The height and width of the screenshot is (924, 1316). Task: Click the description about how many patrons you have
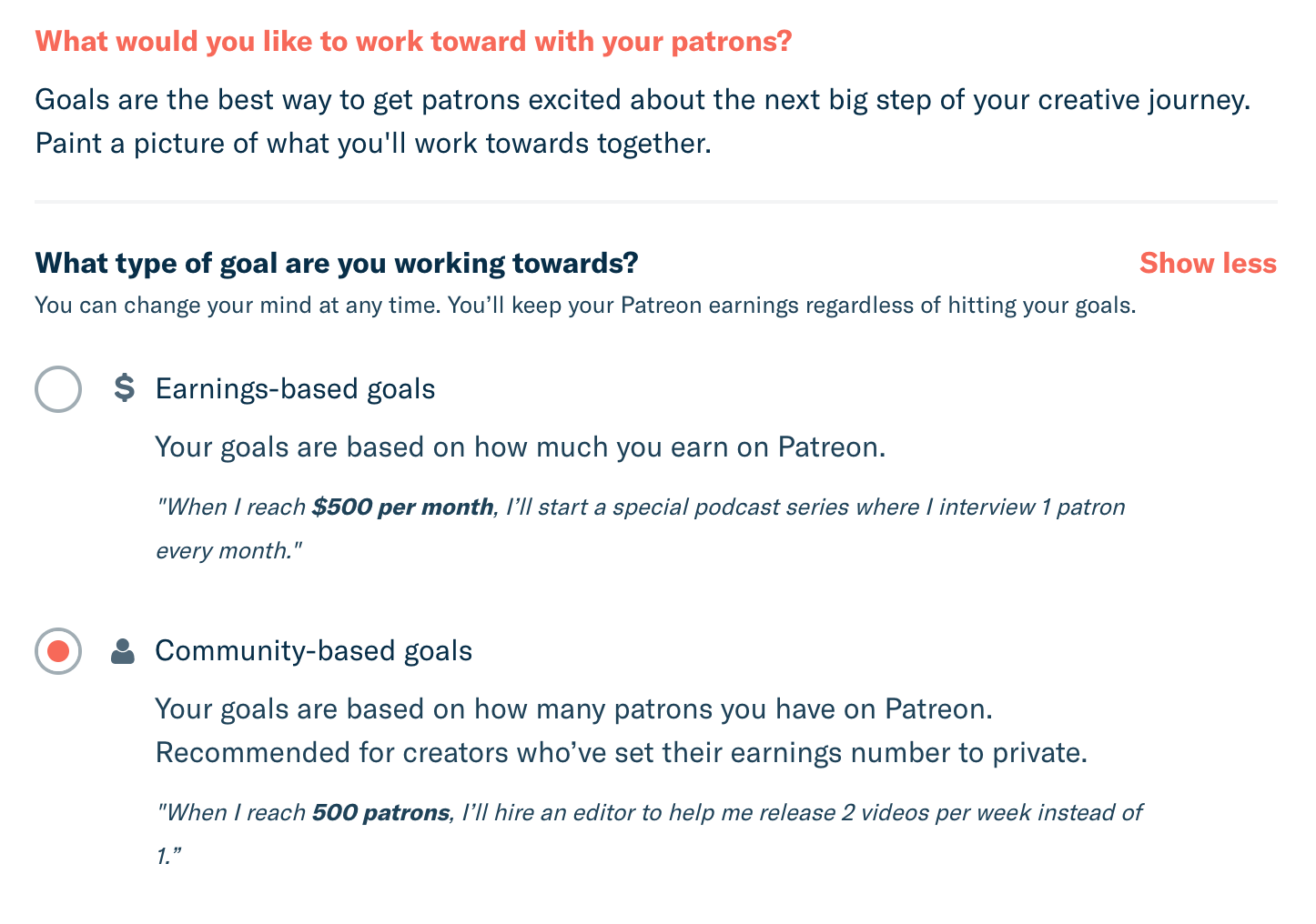point(574,708)
